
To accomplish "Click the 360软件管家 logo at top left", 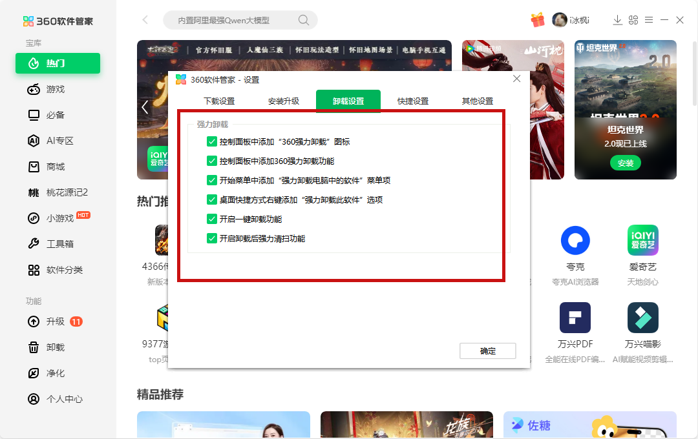I will (58, 21).
